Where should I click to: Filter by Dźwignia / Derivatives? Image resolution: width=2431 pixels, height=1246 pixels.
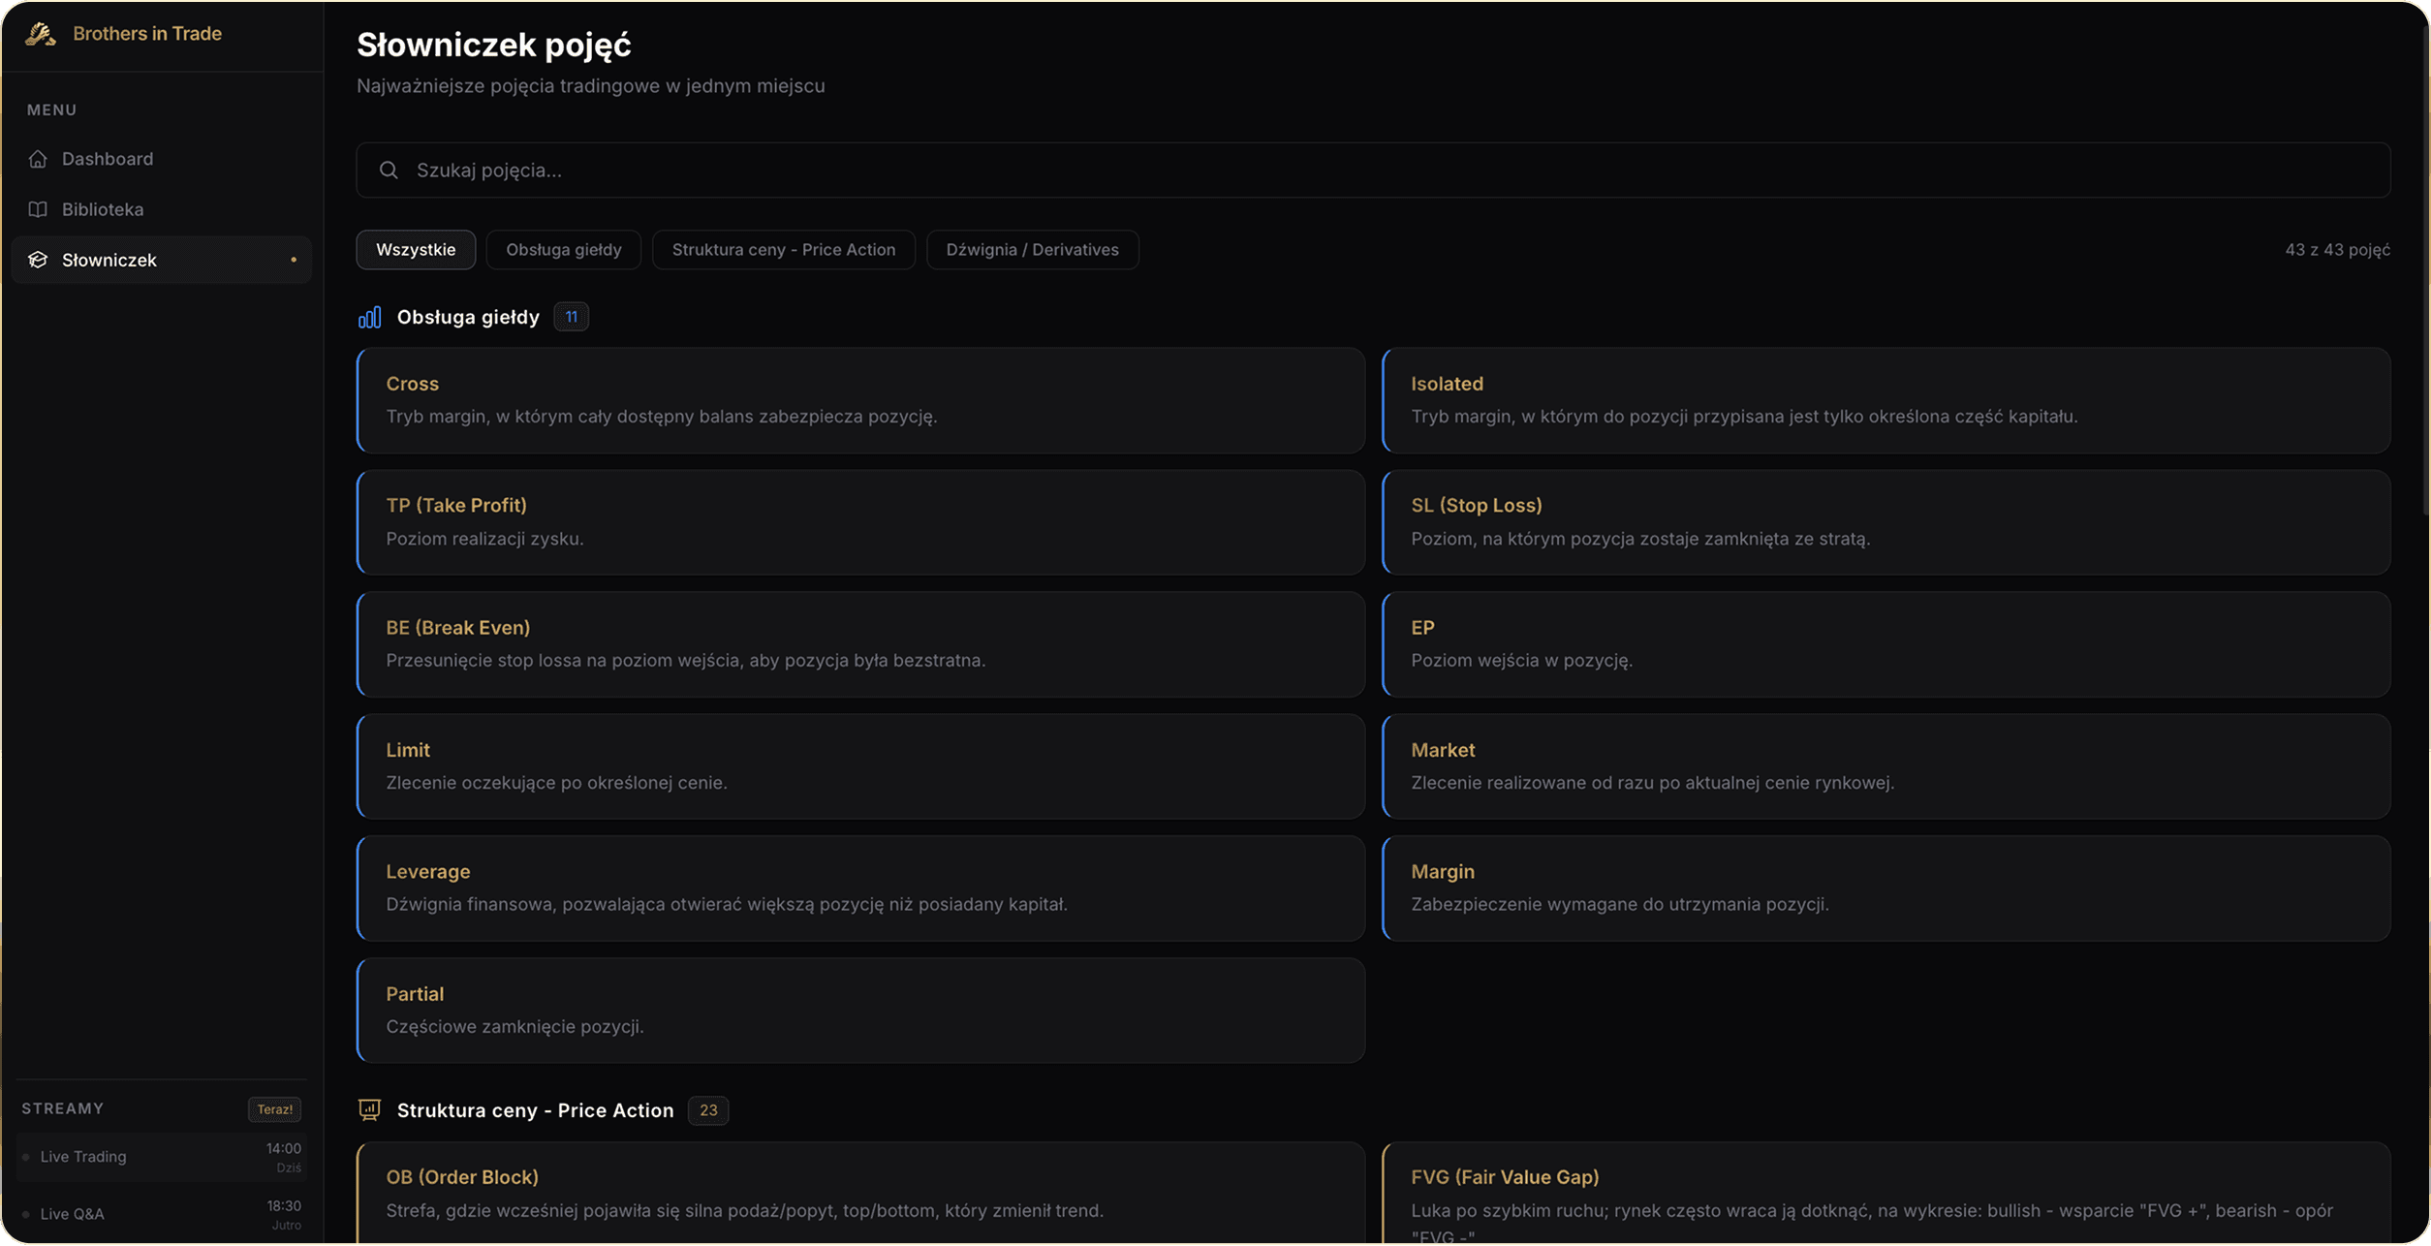1032,250
